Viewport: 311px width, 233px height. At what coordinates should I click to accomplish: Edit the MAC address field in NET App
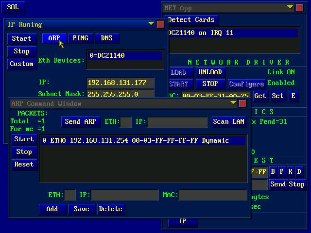(215, 95)
